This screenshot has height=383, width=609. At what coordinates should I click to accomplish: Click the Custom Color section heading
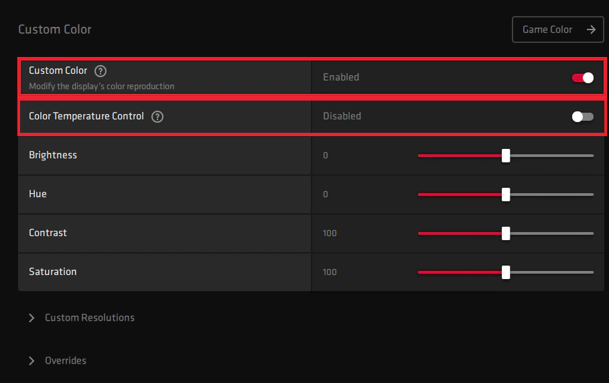click(x=55, y=30)
